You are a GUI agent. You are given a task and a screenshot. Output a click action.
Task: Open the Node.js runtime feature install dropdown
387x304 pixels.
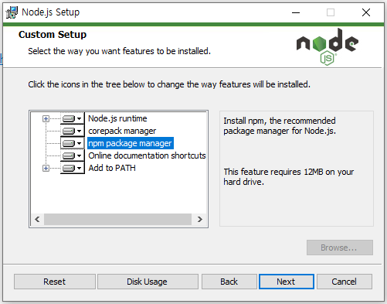pyautogui.click(x=73, y=118)
